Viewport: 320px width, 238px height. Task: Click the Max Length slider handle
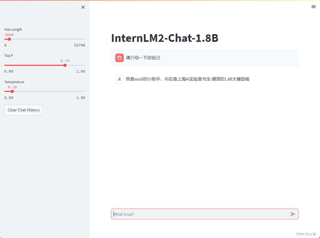tap(9, 39)
